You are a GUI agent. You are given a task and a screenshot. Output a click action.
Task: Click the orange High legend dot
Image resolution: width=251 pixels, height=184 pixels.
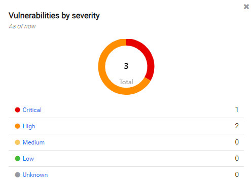click(x=18, y=126)
